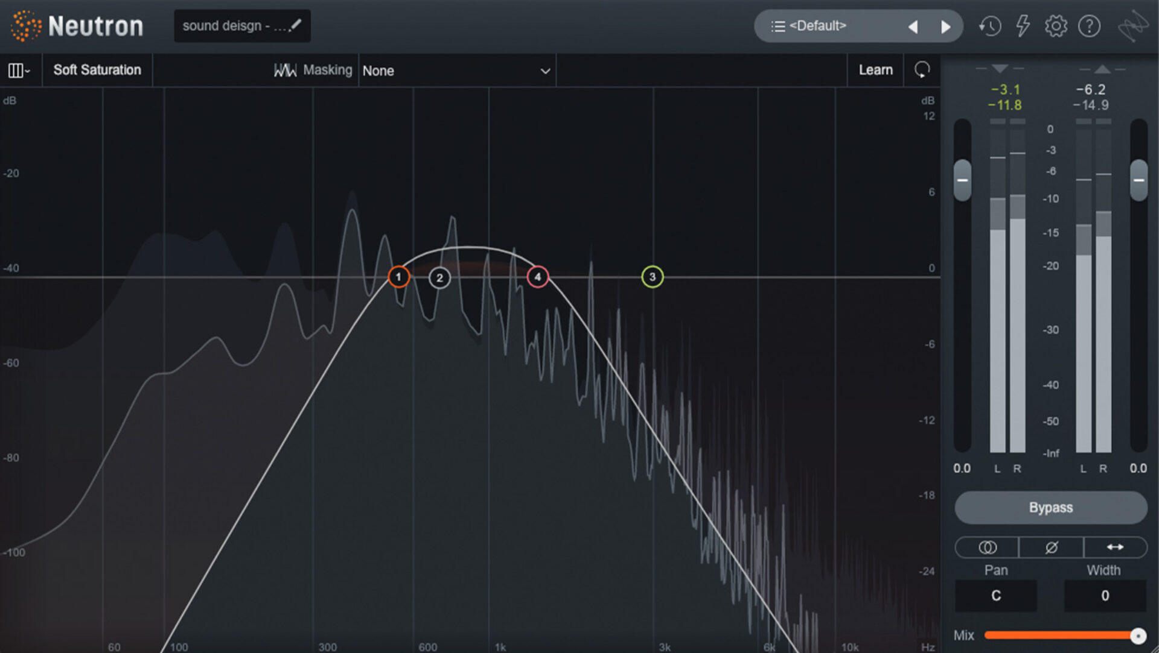
Task: Open Neutron settings via the gear icon
Action: 1056,26
